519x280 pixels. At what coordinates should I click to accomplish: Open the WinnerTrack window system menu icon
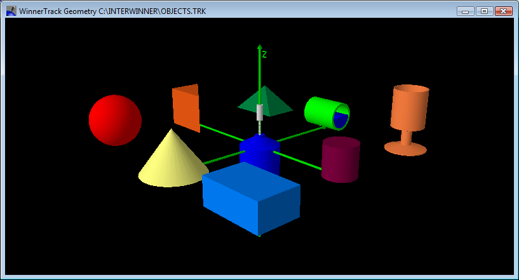pyautogui.click(x=11, y=11)
